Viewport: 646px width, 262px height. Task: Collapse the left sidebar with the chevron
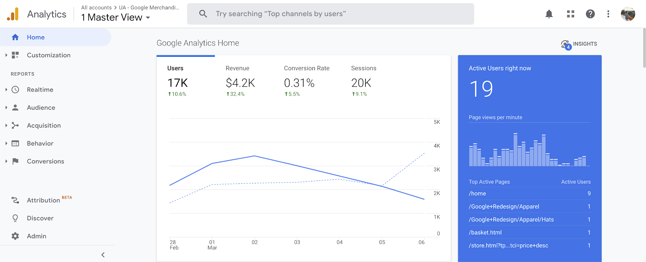[103, 255]
